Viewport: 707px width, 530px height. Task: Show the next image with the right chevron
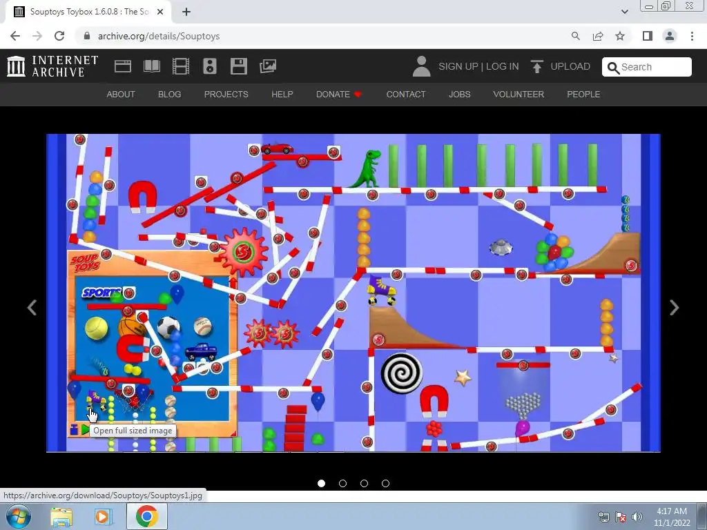click(x=674, y=307)
